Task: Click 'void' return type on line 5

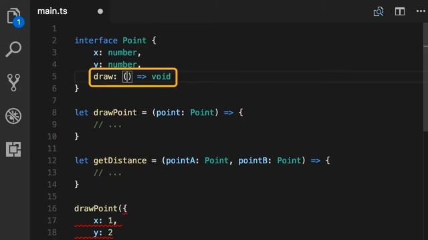Action: tap(161, 77)
